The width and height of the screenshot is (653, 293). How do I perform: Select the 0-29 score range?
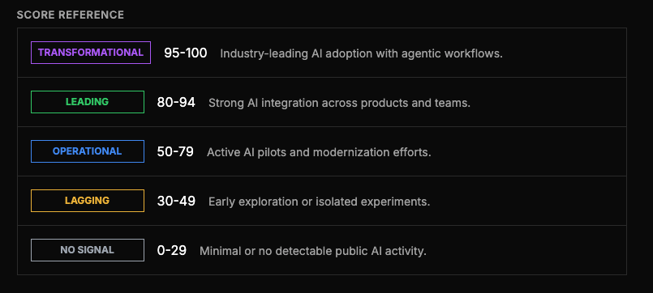pyautogui.click(x=172, y=251)
